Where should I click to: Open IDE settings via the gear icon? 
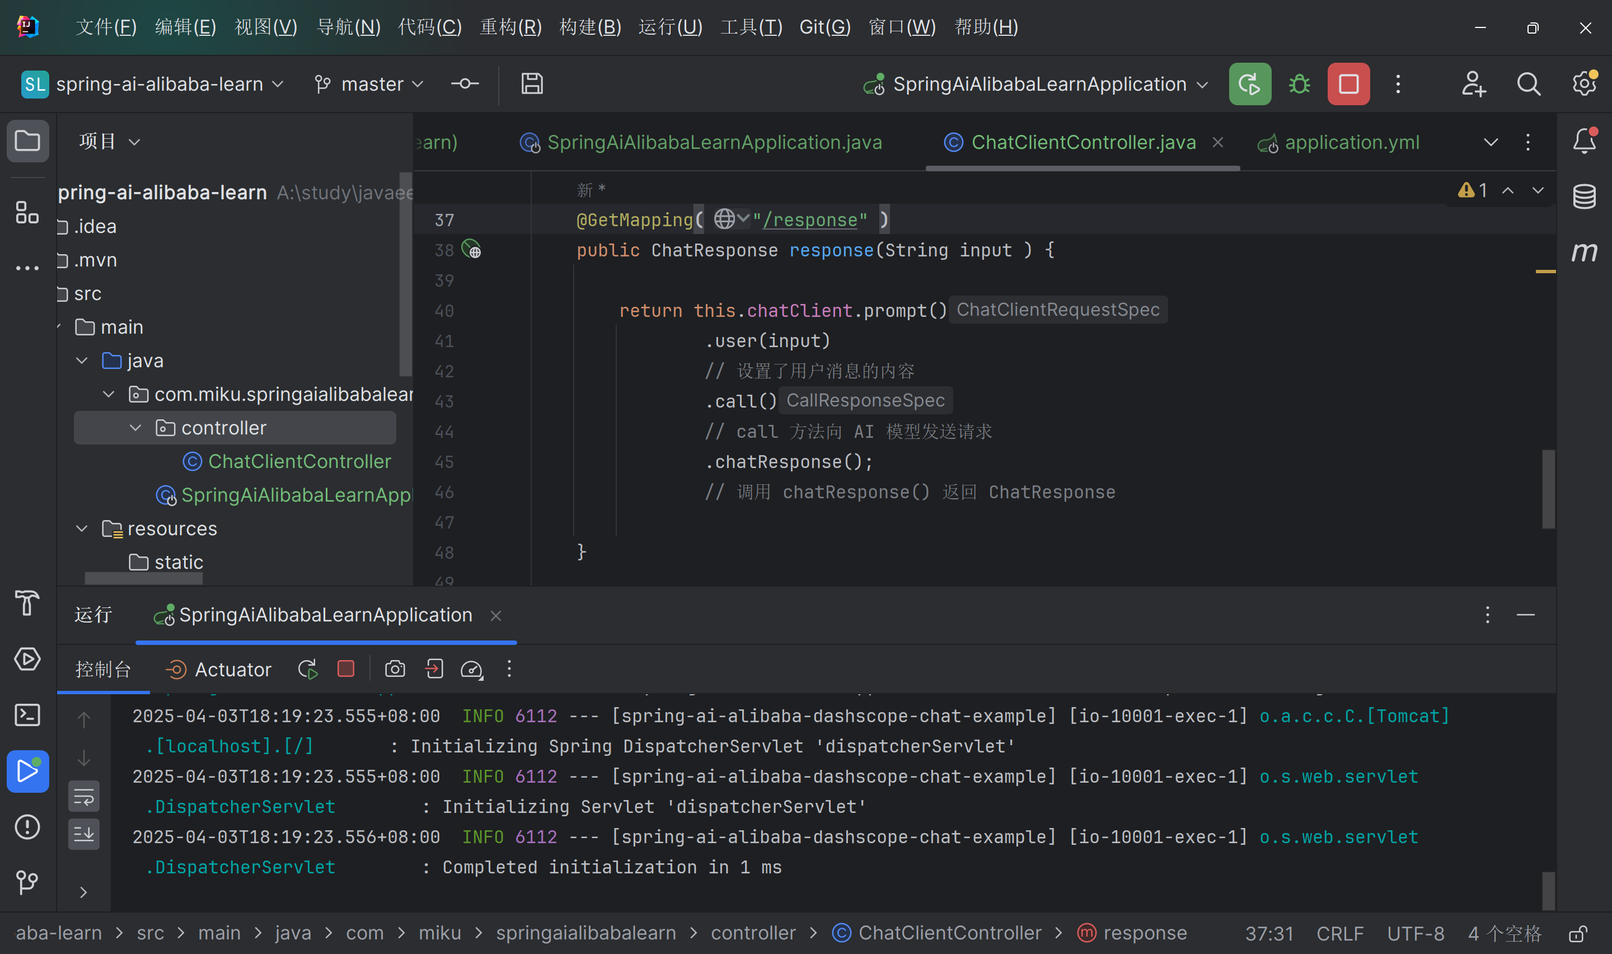pos(1583,83)
